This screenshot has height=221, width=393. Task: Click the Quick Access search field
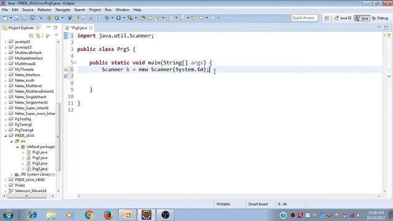tap(305, 18)
